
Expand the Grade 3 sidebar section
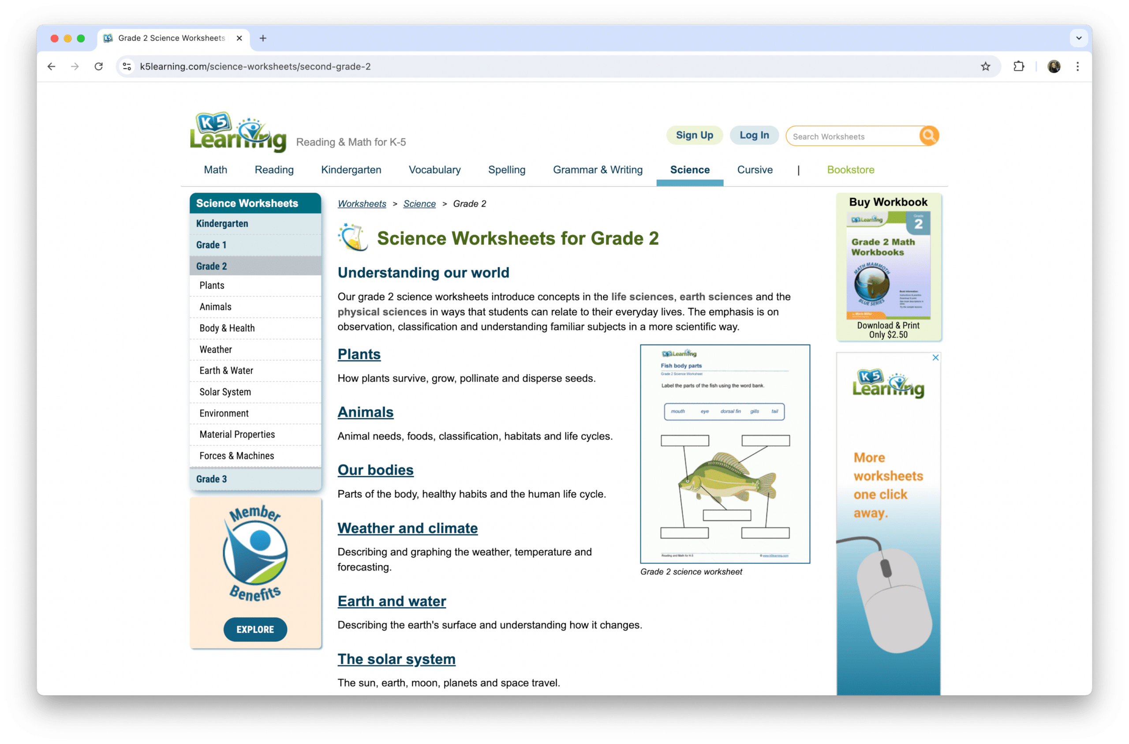(x=211, y=478)
